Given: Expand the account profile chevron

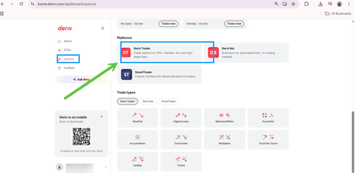Looking at the screenshot, I should tap(106, 167).
